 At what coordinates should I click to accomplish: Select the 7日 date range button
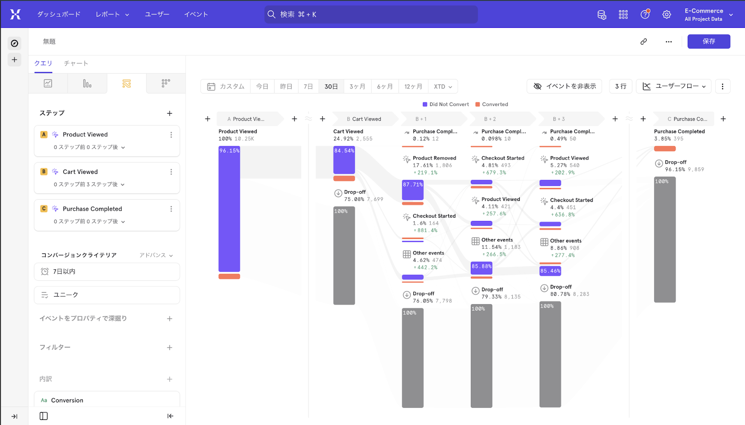tap(308, 86)
